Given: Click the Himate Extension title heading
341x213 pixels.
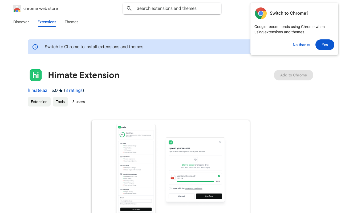Looking at the screenshot, I should click(83, 75).
